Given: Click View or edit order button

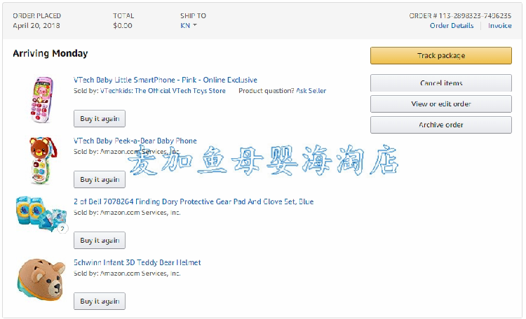Looking at the screenshot, I should 440,104.
